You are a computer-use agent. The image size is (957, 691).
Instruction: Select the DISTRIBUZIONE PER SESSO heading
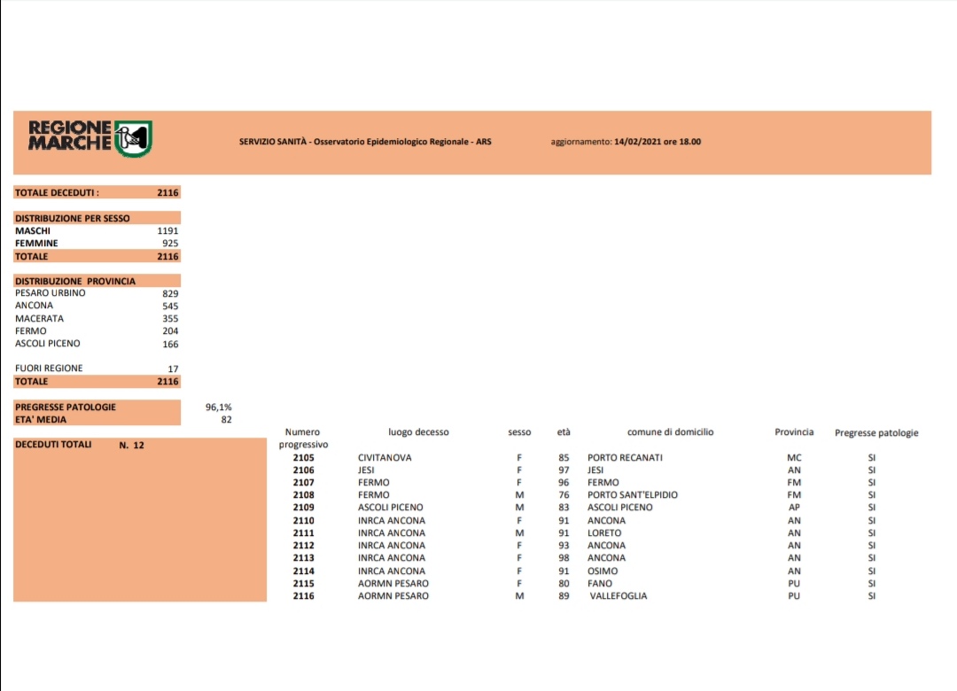pos(73,218)
